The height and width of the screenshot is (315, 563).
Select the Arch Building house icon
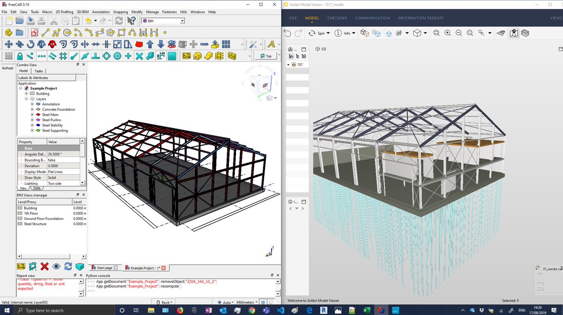[x=197, y=56]
